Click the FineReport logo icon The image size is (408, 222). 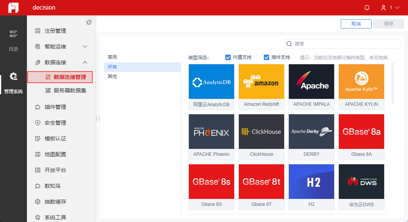pos(13,8)
